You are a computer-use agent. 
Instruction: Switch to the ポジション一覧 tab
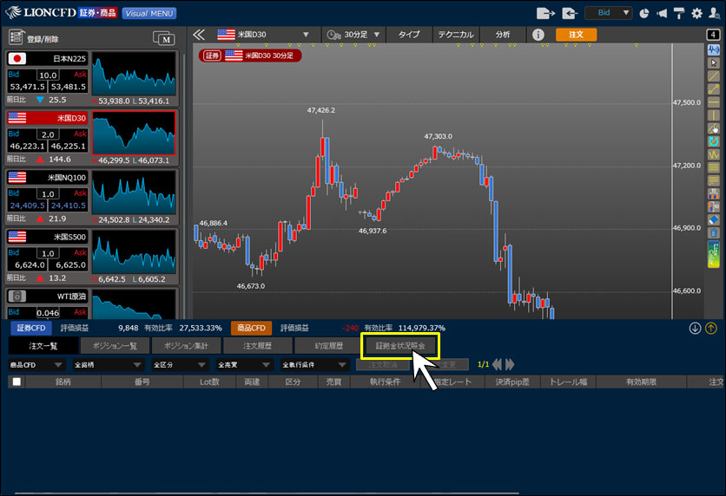coord(115,345)
